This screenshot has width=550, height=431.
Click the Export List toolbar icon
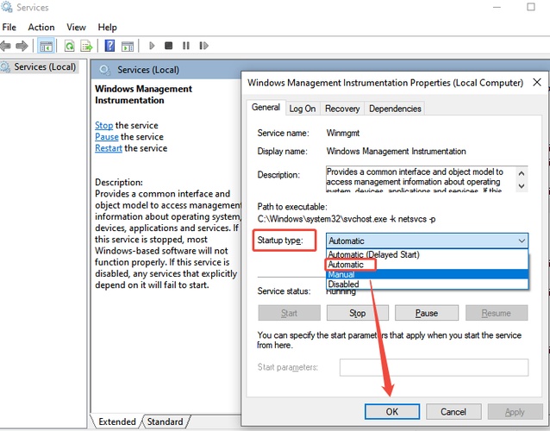[x=86, y=46]
